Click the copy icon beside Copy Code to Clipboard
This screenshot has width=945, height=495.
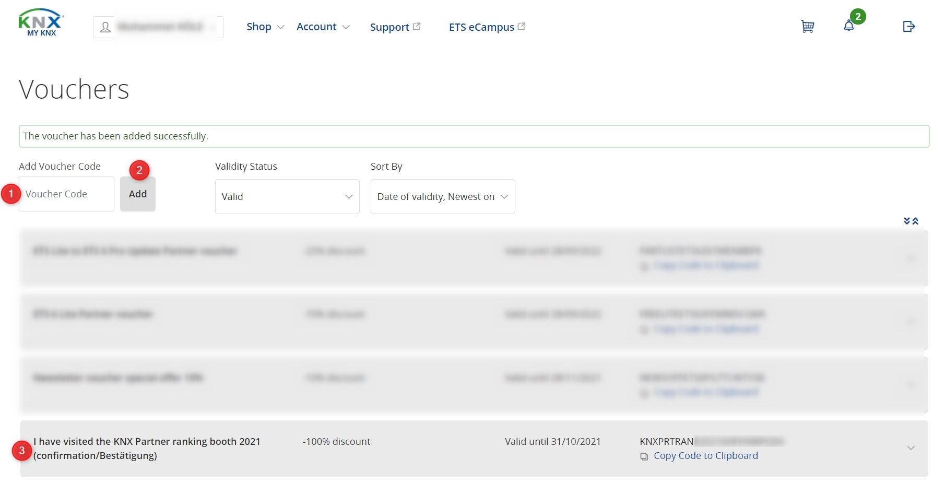[x=644, y=456]
